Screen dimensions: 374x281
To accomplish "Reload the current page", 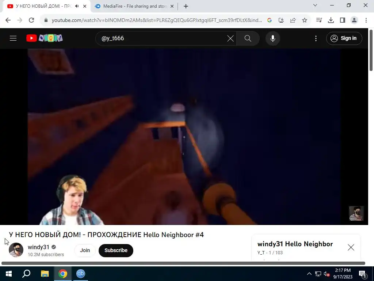I will pyautogui.click(x=31, y=20).
